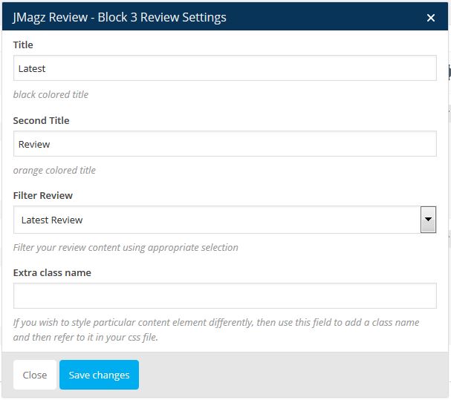Viewport: 451px width, 400px height.
Task: Click the 'Title' field label
Action: point(23,45)
